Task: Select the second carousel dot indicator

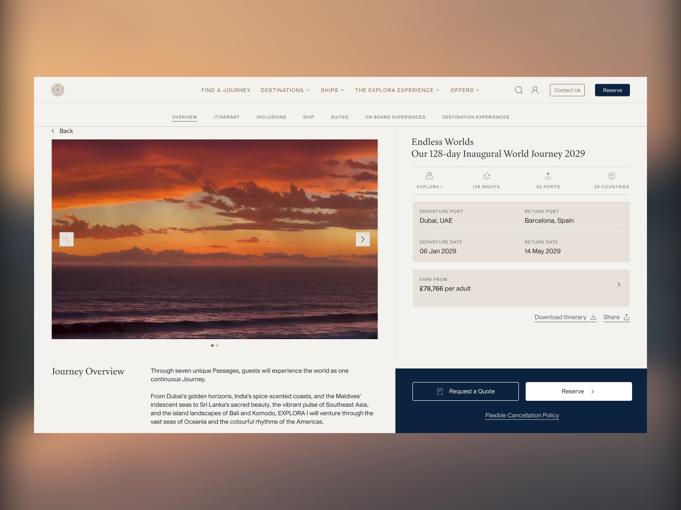Action: pyautogui.click(x=217, y=346)
